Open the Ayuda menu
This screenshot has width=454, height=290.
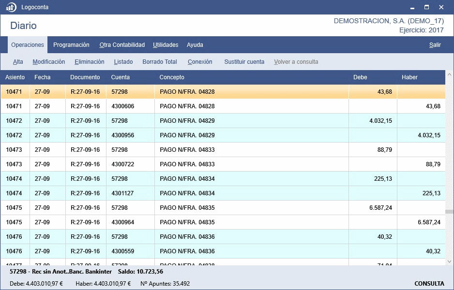point(195,45)
